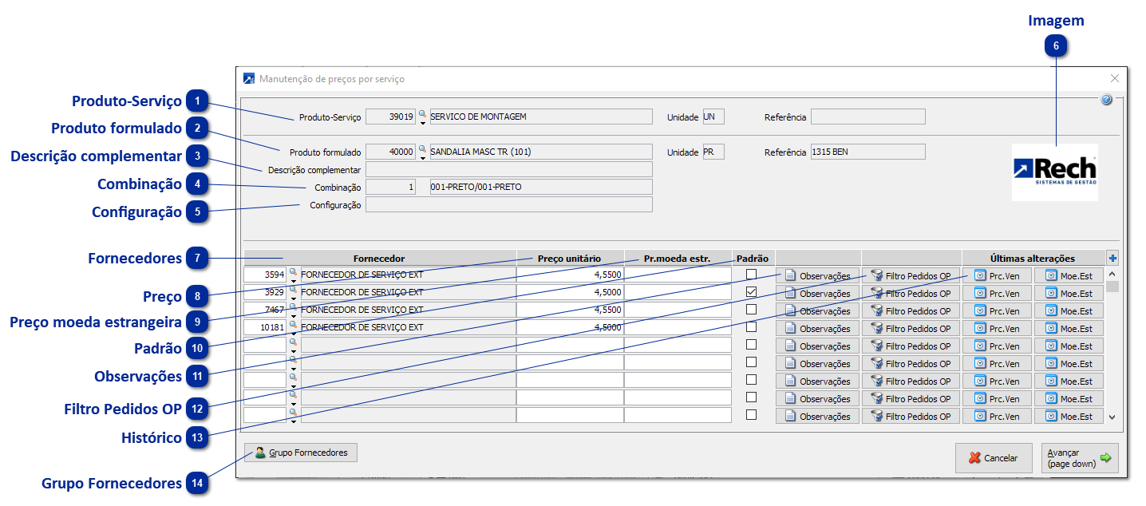Click the blue plus icon beside Últimas alterações
Screen dimensions: 1146x506
click(x=1112, y=258)
